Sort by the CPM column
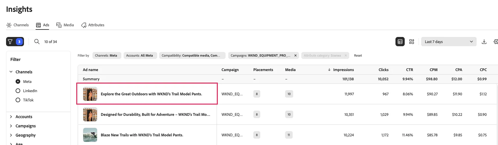498x145 pixels. point(434,70)
